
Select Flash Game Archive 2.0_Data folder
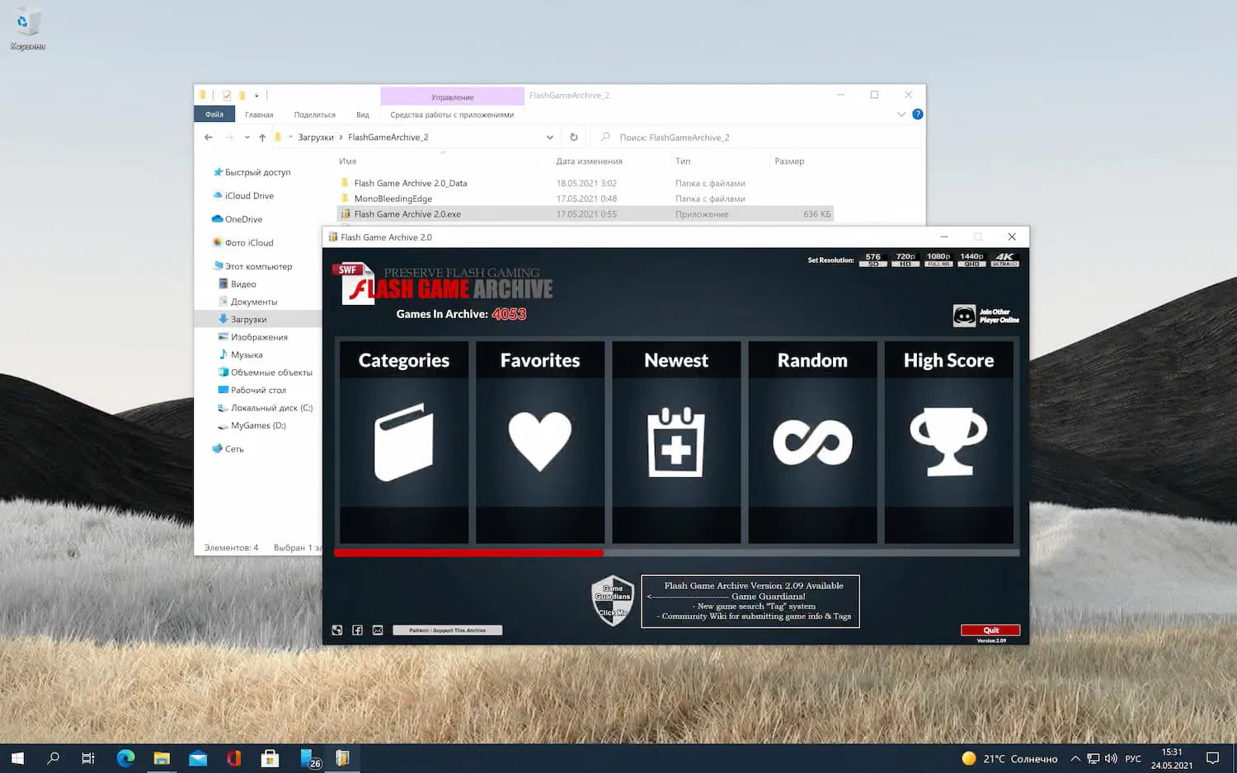tap(411, 183)
